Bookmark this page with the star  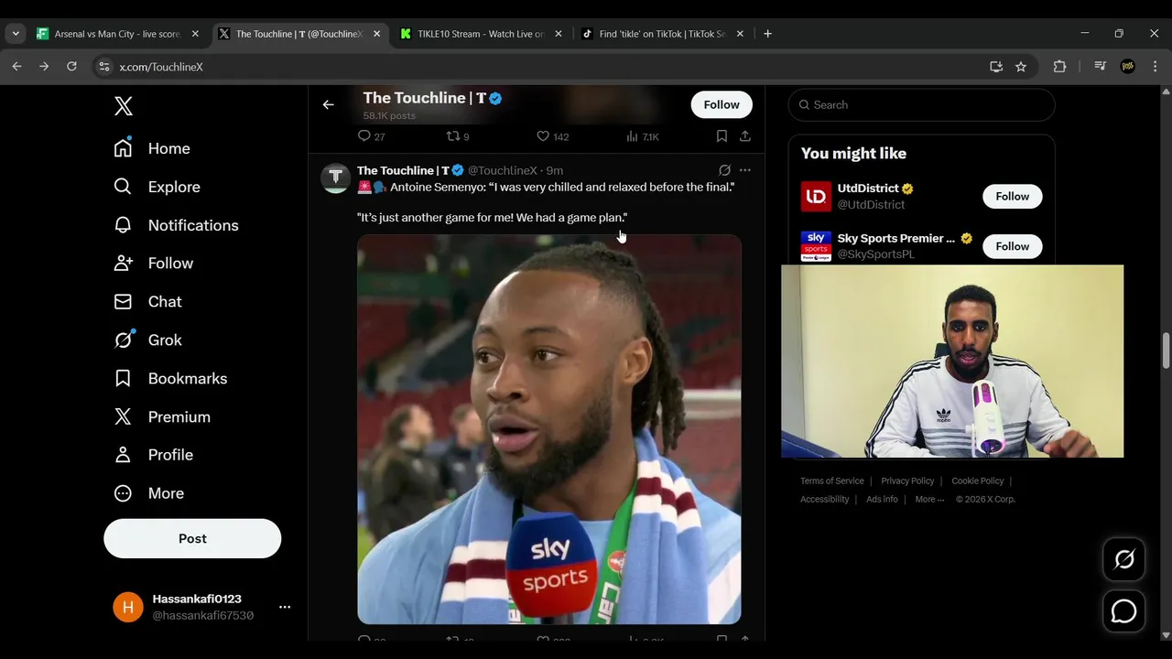coord(1021,67)
